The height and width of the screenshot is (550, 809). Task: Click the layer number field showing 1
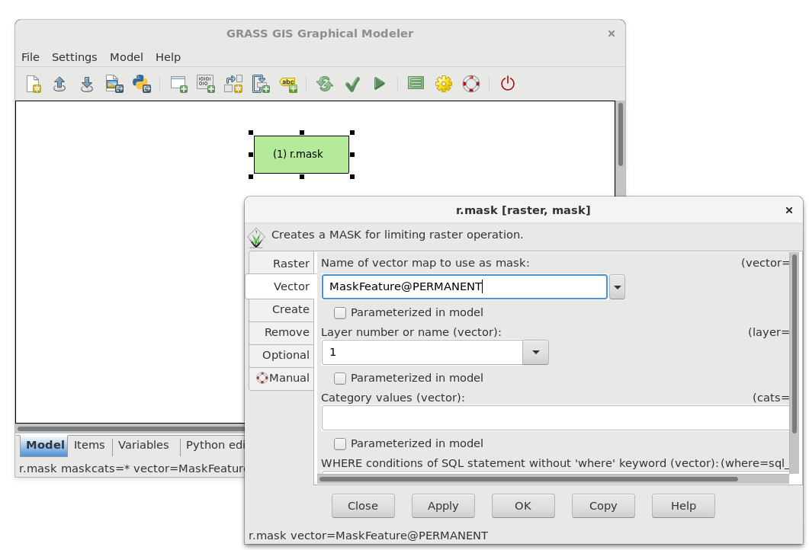(x=422, y=352)
